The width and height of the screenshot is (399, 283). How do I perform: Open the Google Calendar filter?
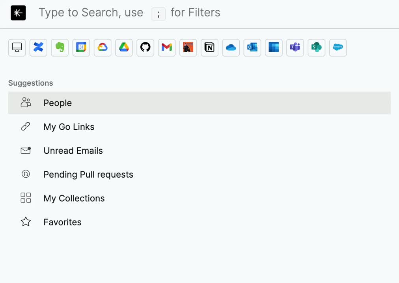tap(81, 48)
